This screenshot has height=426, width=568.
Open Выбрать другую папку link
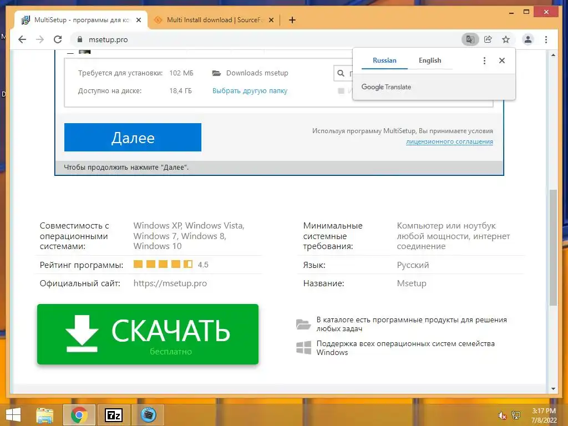250,91
